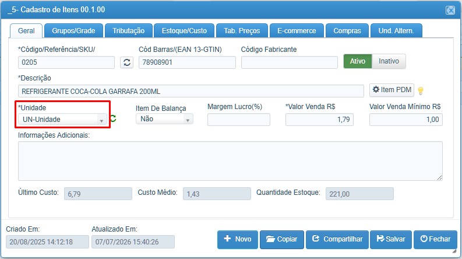Click the Item PDM button
Image resolution: width=462 pixels, height=259 pixels.
point(392,90)
